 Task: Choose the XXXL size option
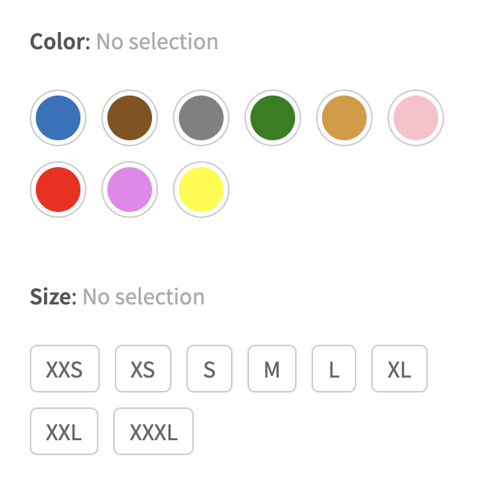(154, 431)
